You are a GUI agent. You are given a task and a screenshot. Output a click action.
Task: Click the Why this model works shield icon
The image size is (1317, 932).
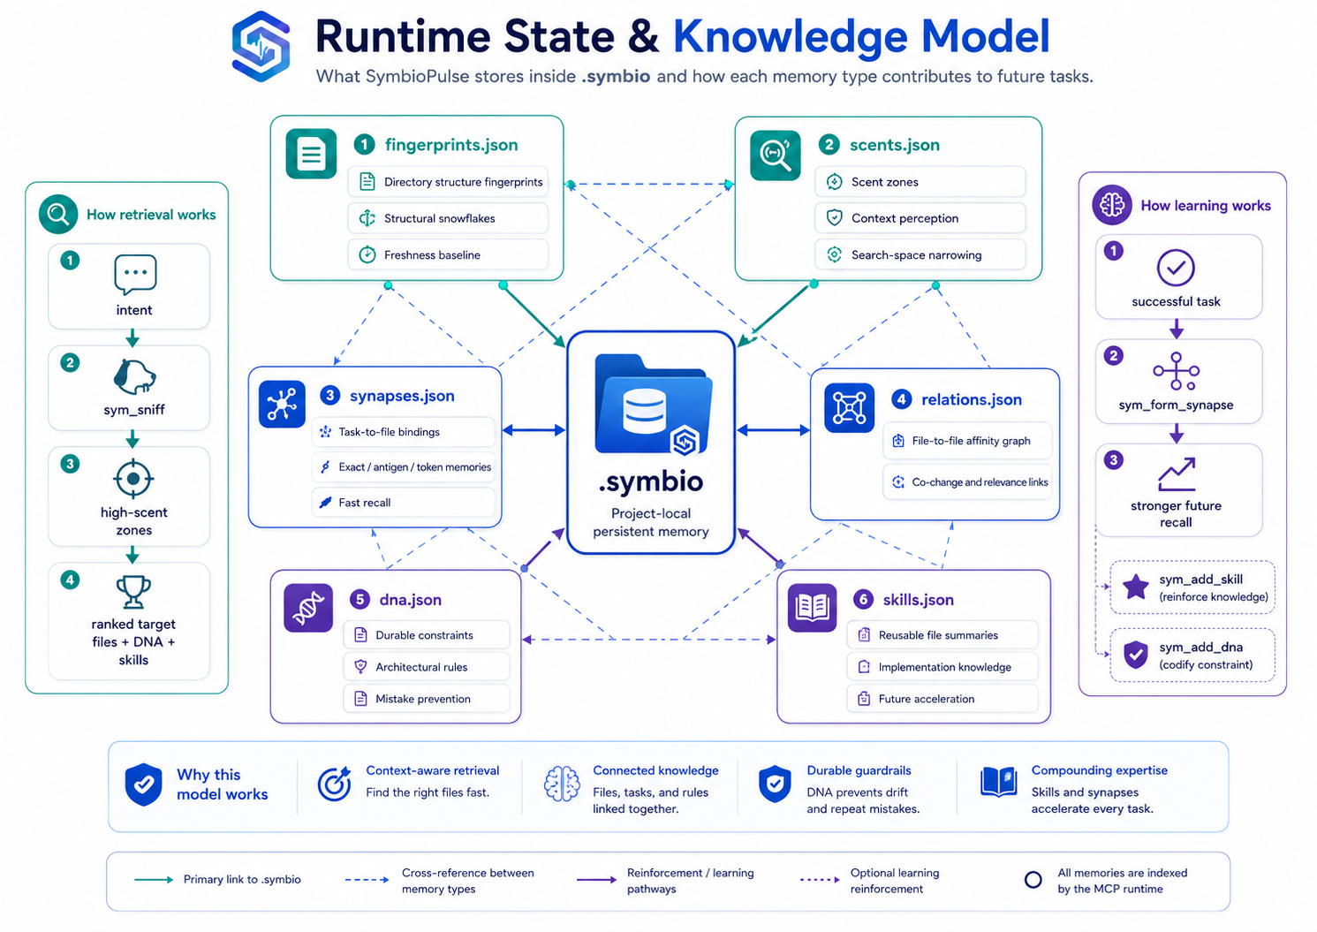pyautogui.click(x=143, y=784)
